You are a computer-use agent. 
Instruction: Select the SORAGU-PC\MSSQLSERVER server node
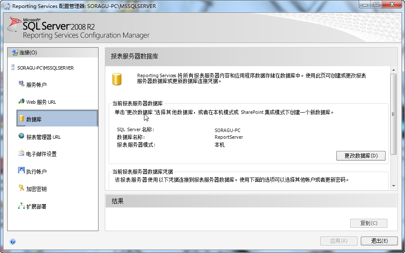point(45,68)
